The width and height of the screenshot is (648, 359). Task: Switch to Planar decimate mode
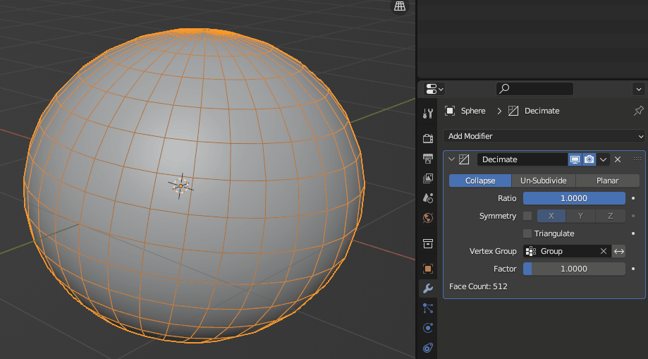[x=607, y=181]
